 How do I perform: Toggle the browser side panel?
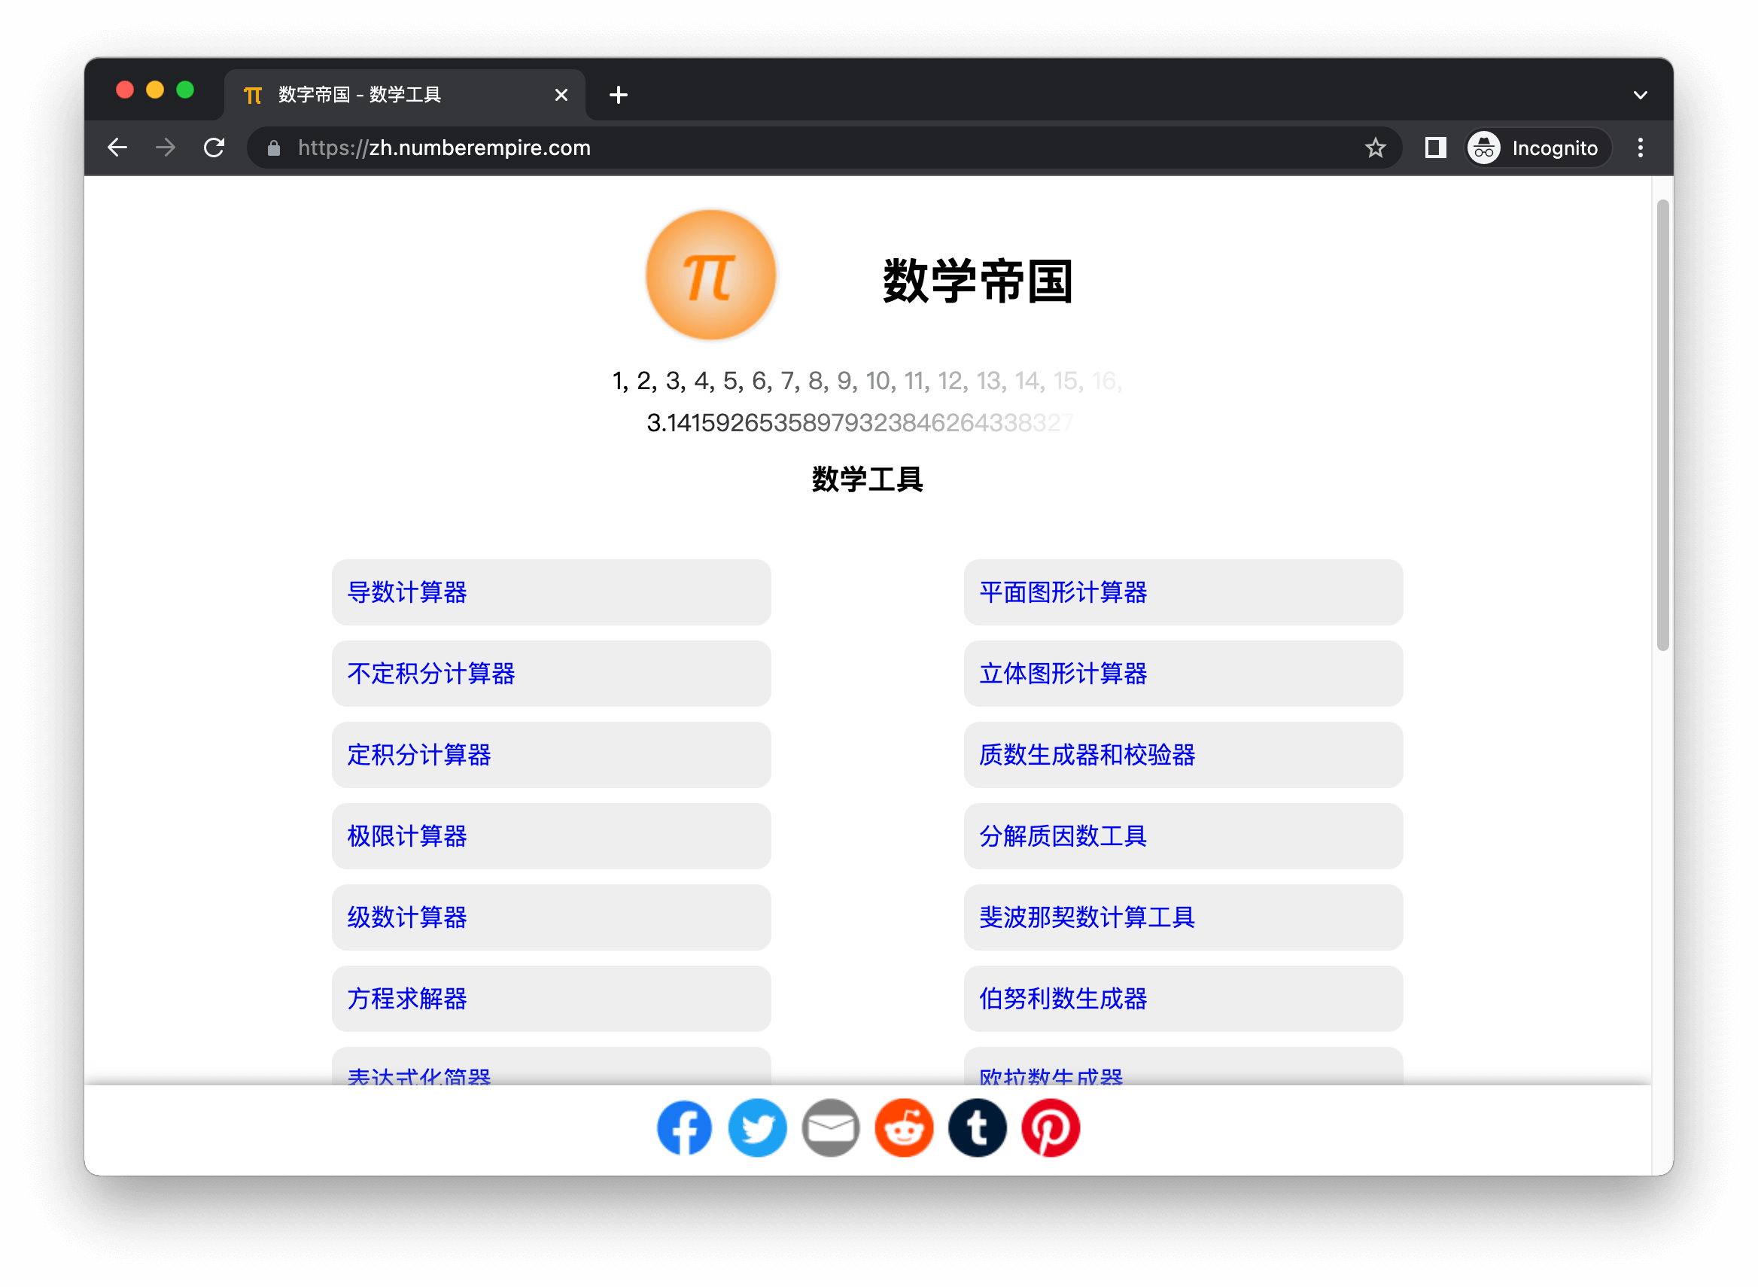pos(1434,148)
